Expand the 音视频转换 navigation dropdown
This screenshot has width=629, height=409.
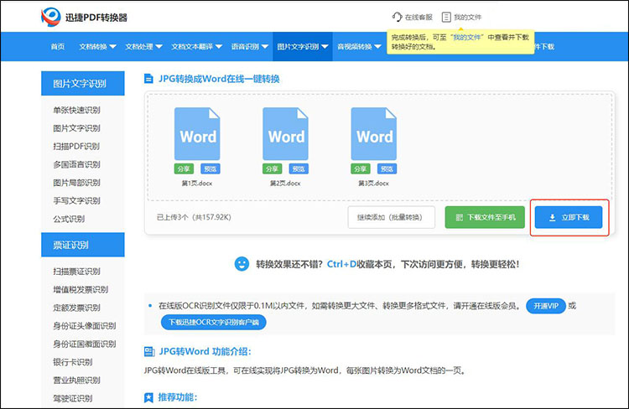click(357, 47)
